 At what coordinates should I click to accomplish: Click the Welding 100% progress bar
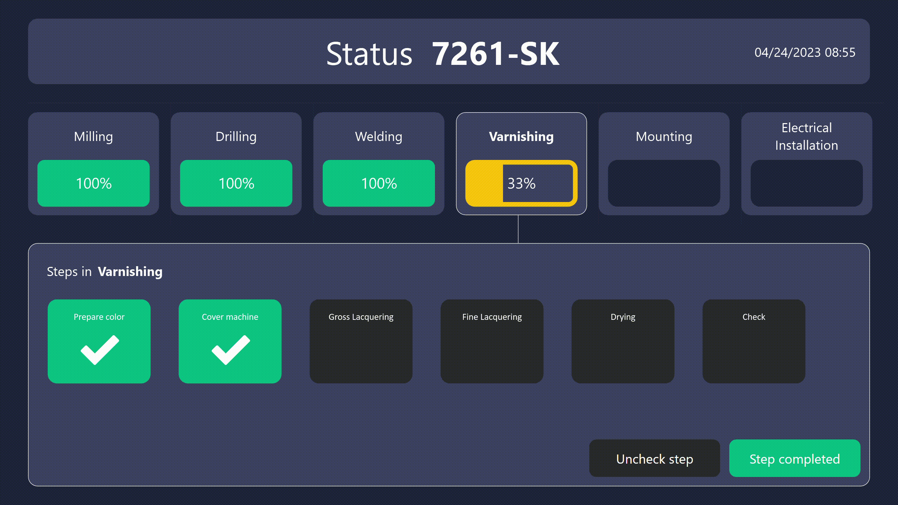coord(379,183)
